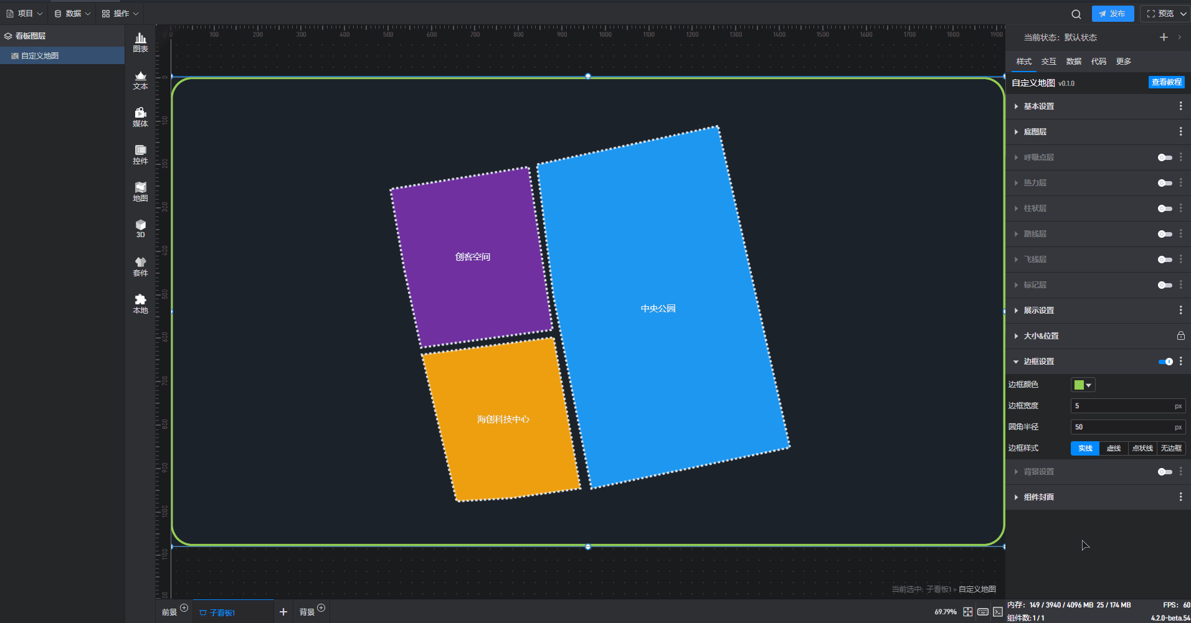Open the three-dot menu for 基本设置
1191x623 pixels.
1180,106
